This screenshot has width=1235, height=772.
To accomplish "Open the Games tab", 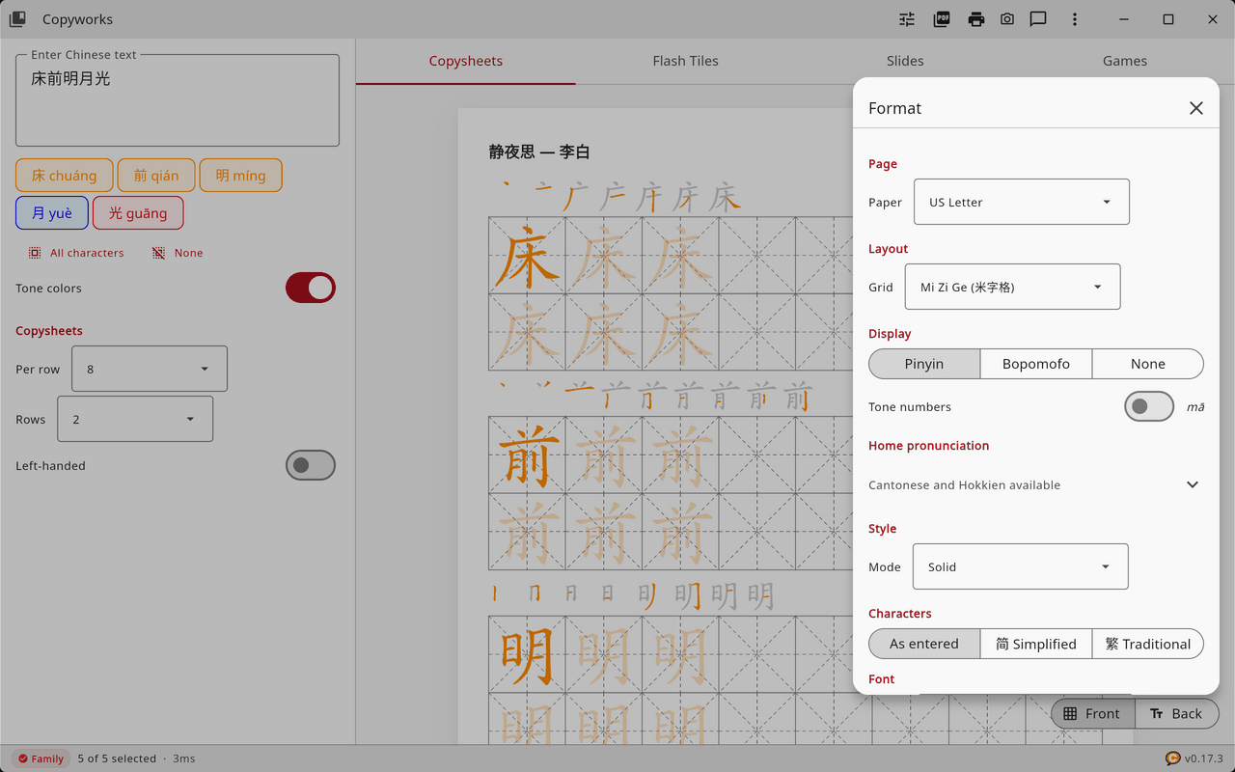I will 1125,61.
